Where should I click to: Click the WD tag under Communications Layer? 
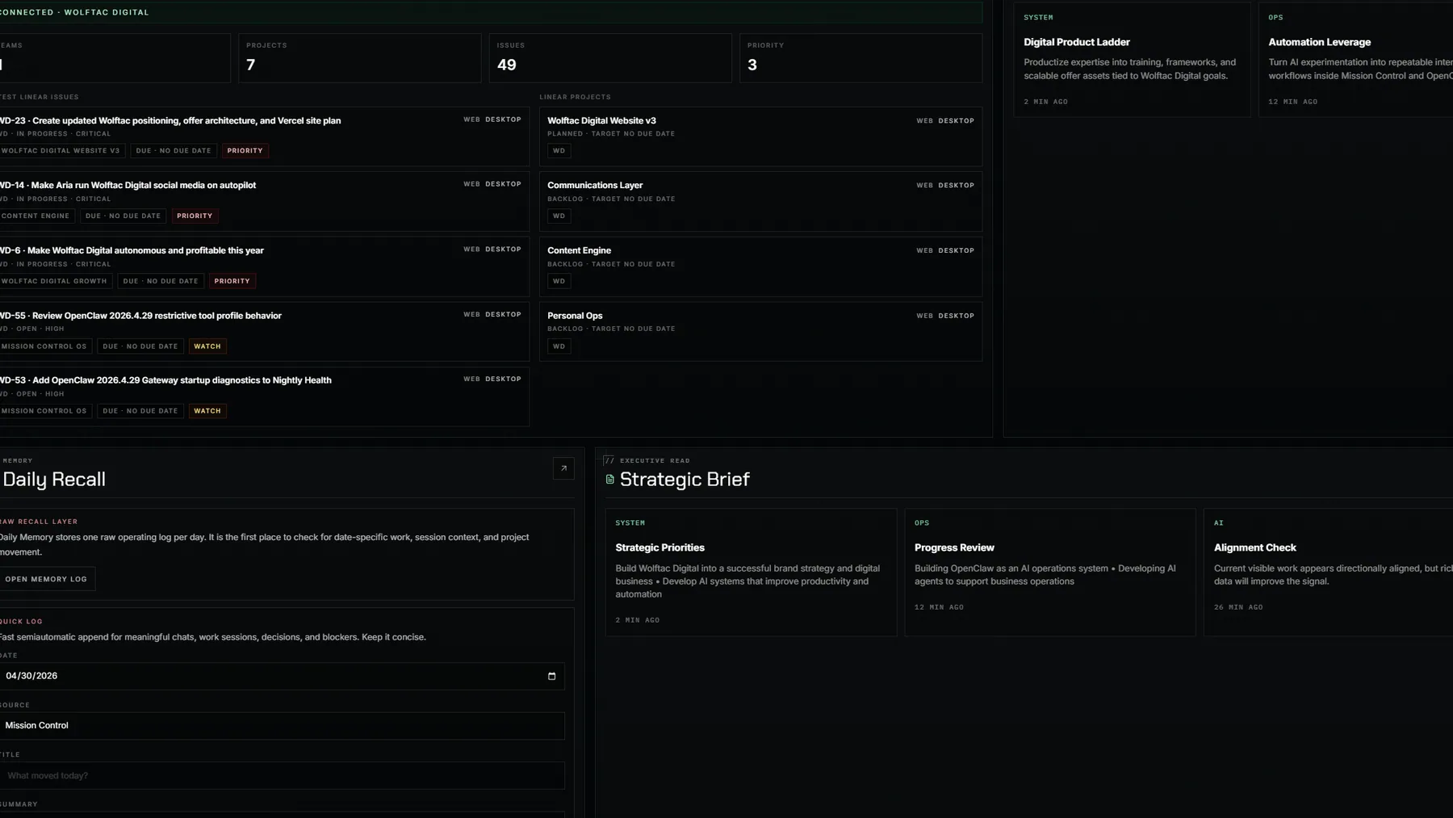click(559, 216)
